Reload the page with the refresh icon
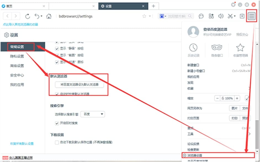 [28, 16]
